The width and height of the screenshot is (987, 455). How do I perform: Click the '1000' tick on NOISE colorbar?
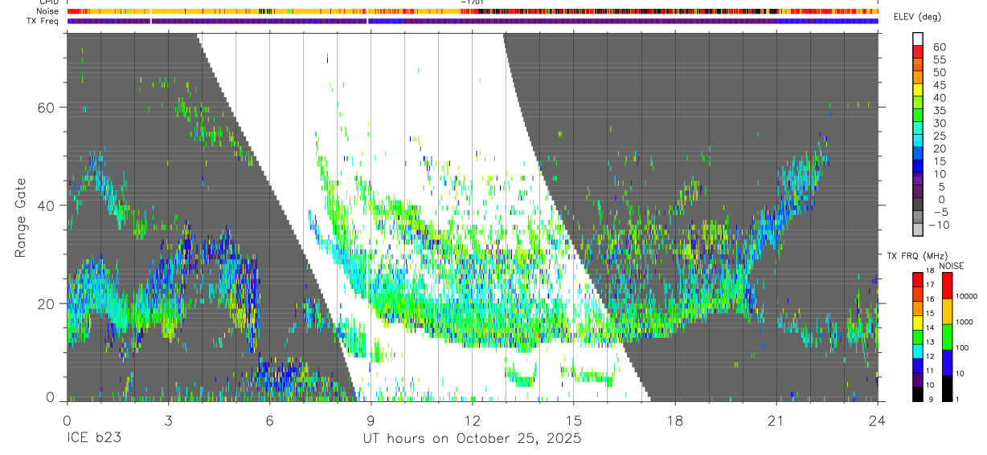tap(964, 322)
